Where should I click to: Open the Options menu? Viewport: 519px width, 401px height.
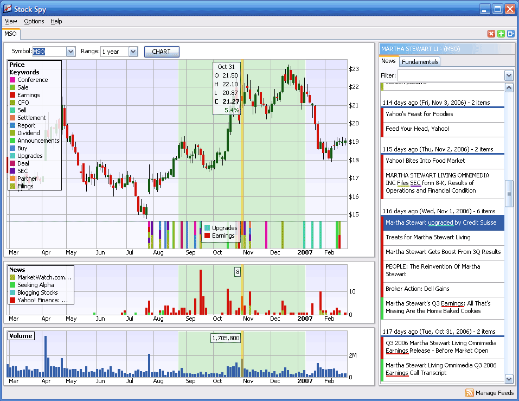pos(34,21)
